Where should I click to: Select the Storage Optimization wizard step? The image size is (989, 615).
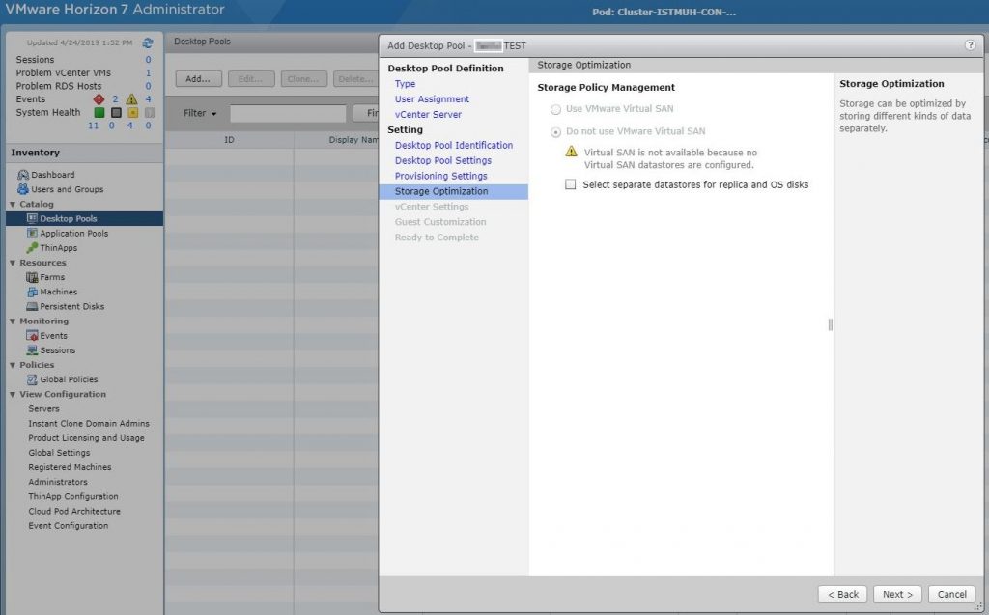click(x=454, y=191)
